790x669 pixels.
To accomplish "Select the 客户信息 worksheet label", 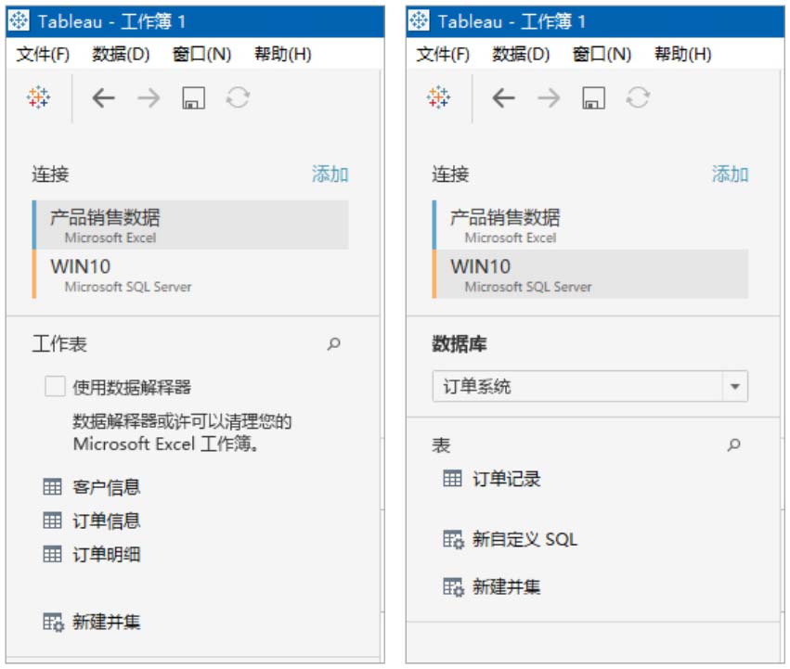I will tap(107, 487).
